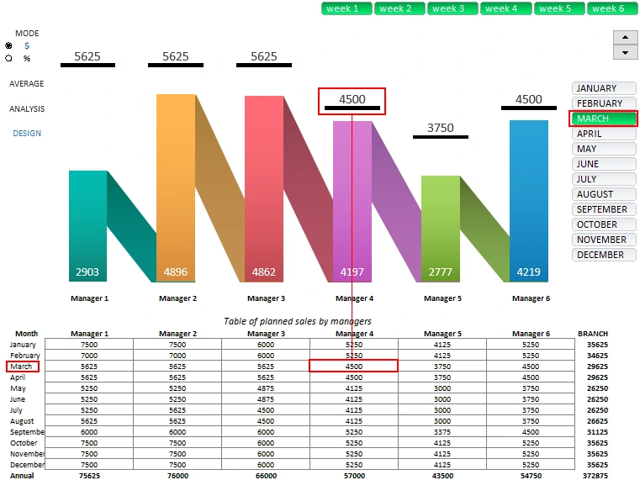Select JANUARY in month list
Viewport: 640px width, 480px height.
603,88
